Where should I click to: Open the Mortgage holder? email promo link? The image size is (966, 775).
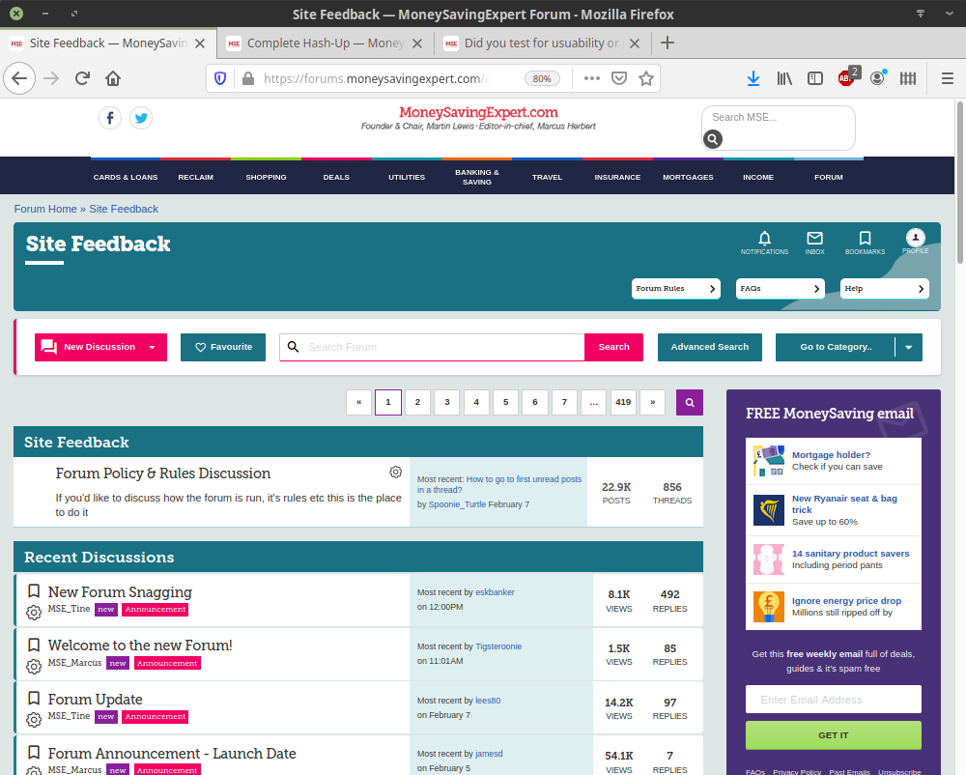pyautogui.click(x=831, y=455)
